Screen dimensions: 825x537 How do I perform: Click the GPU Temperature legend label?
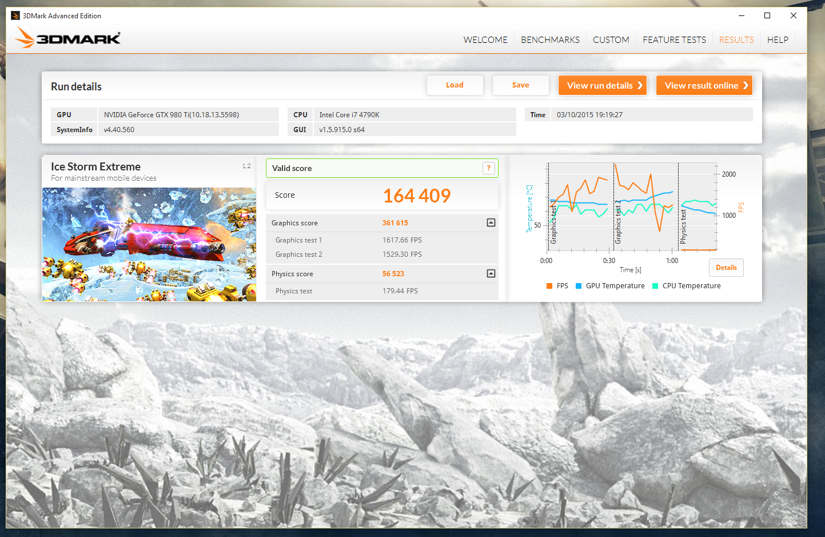tap(615, 286)
